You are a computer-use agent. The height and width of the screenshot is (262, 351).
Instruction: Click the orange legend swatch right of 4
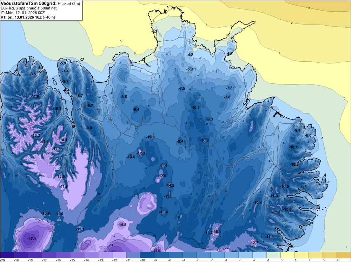coord(344,255)
